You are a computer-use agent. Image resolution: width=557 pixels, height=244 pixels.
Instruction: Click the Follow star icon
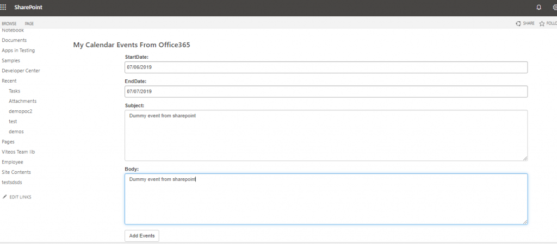(542, 23)
